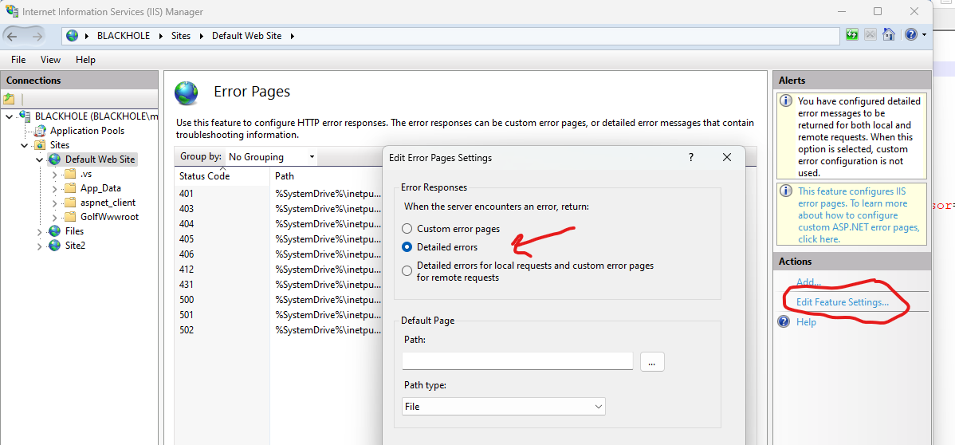Select Detailed errors radio button
Image resolution: width=955 pixels, height=445 pixels.
(x=407, y=247)
